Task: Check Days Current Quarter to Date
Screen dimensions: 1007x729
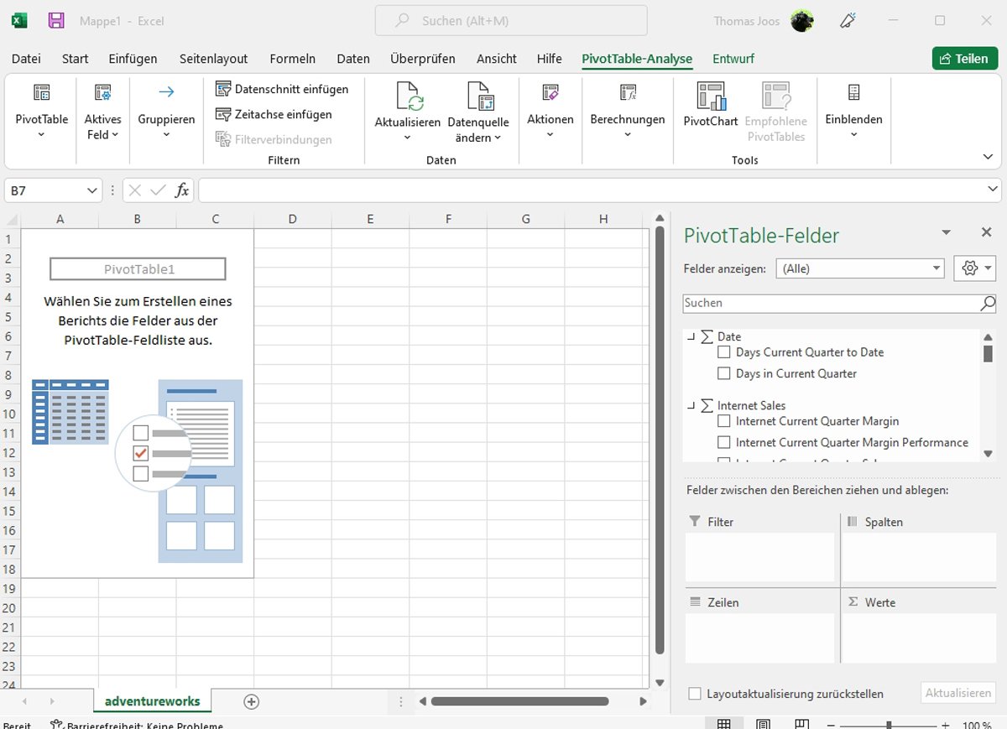Action: (x=724, y=352)
